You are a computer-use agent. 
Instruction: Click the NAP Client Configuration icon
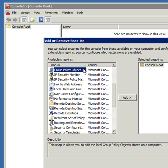51,94
